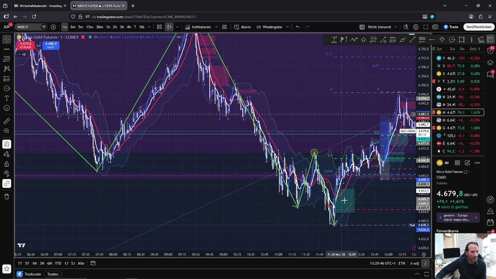Expand the Wiedergabe dropdown arrow
This screenshot has width=496, height=279.
tap(287, 27)
